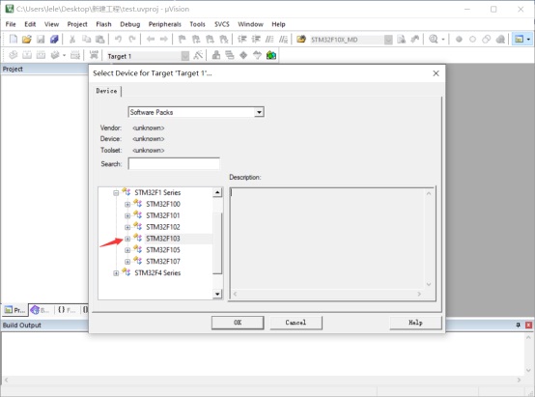535x397 pixels.
Task: Switch to the Project tab at panel bottom
Action: 15,310
